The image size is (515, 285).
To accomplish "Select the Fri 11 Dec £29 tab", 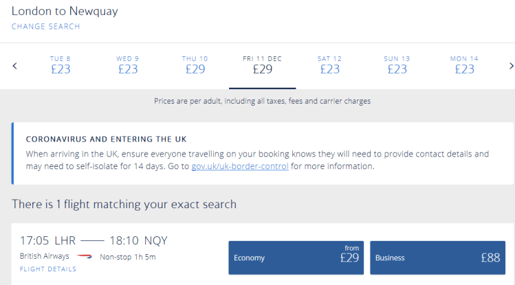I will pos(262,65).
